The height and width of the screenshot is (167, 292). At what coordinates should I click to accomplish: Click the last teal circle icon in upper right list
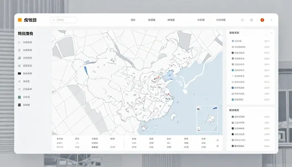click(233, 99)
